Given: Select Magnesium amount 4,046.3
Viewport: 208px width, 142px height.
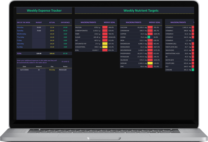Looking at the screenshot, I should [x=141, y=44].
